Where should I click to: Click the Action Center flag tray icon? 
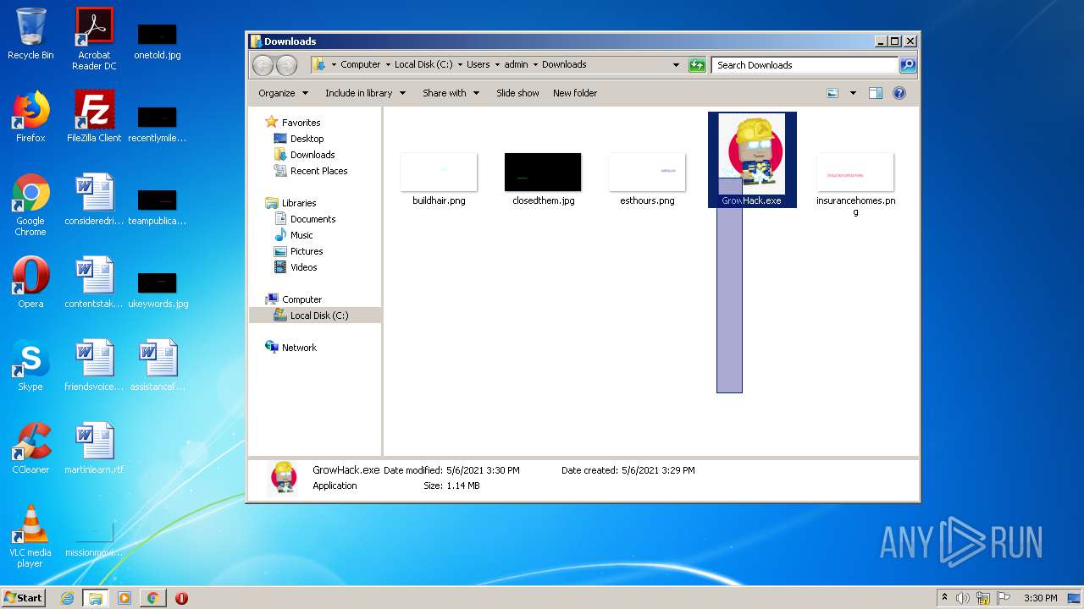(1002, 598)
